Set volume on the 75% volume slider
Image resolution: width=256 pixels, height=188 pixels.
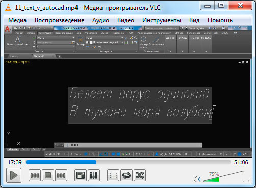pyautogui.click(x=224, y=177)
